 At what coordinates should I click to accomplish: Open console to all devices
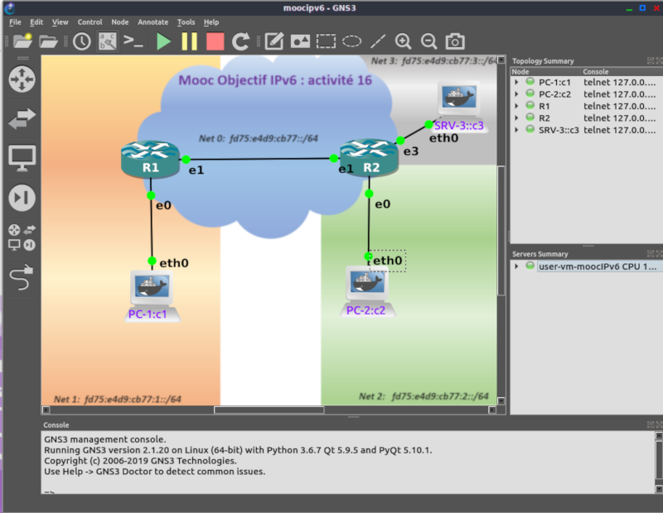(133, 41)
